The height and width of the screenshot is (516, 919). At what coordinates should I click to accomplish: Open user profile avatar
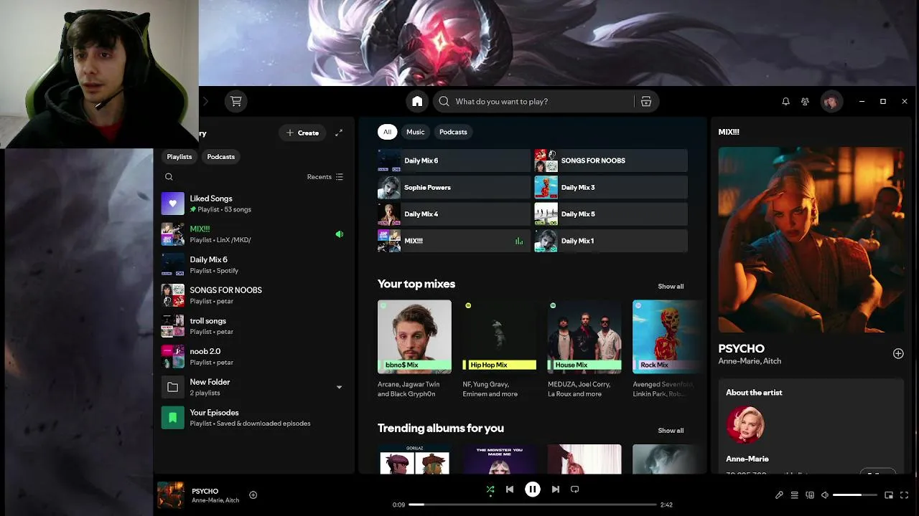[x=831, y=102]
